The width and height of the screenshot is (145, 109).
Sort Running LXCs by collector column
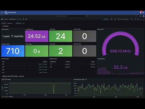[68, 62]
